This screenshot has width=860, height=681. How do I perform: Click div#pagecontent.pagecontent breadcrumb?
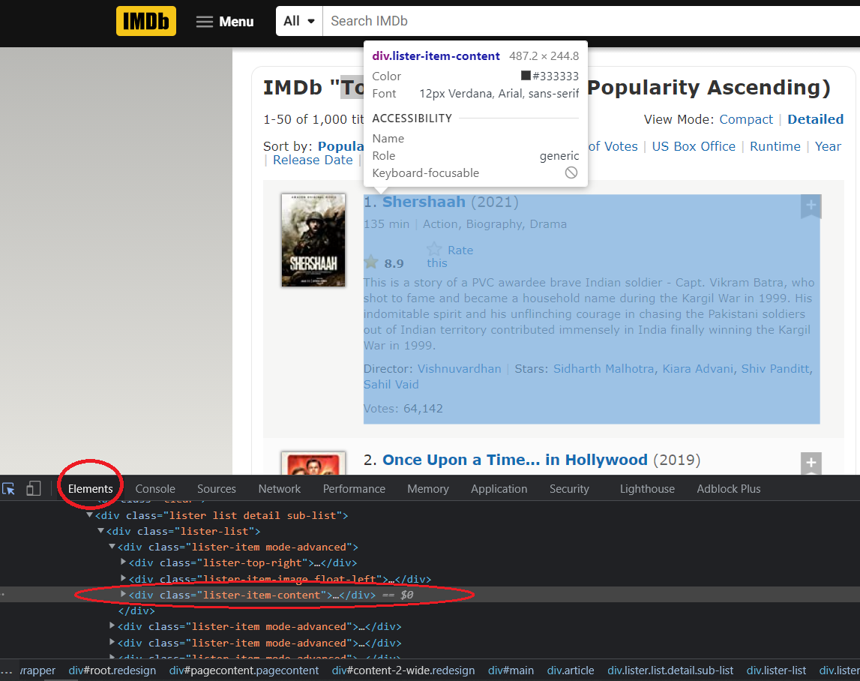pos(244,670)
